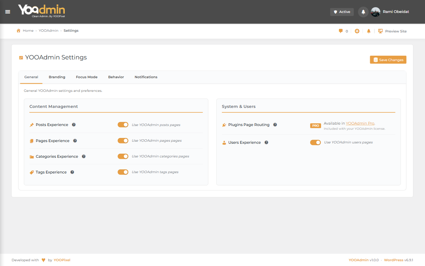Click the Active status badge
Viewport: 425px width, 266px height.
pyautogui.click(x=342, y=12)
